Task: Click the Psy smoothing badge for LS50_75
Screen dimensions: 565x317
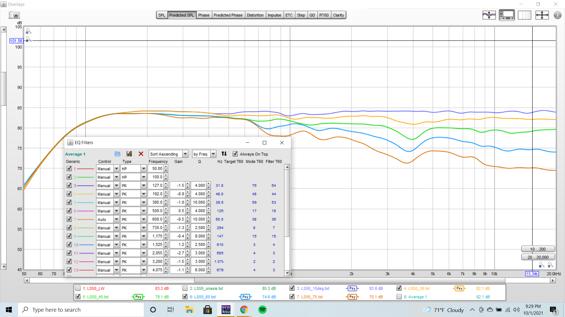Action: coord(352,297)
